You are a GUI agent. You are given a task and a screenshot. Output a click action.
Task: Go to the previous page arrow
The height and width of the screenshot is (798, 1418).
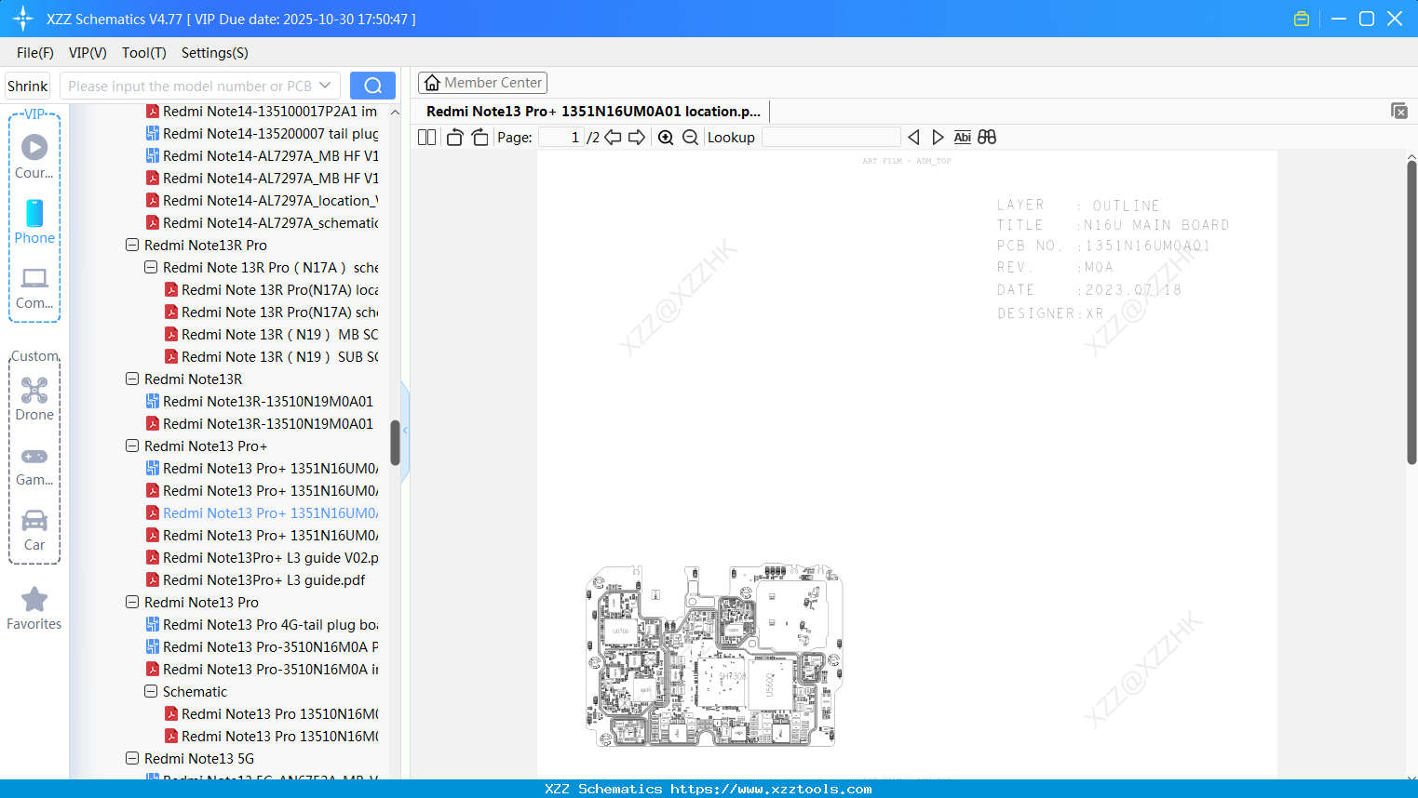(613, 138)
